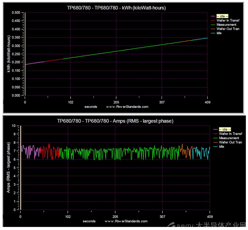This screenshot has height=230, width=248.
Task: Open www.PowerStandards.com link under Amps chart
Action: (126, 221)
